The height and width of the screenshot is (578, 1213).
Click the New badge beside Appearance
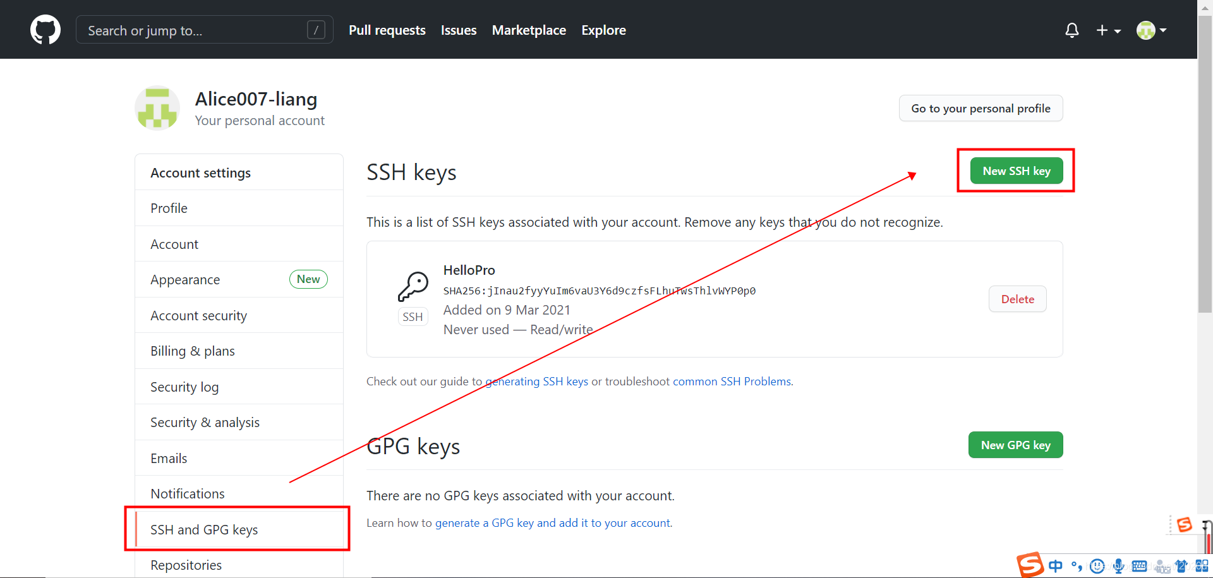[308, 279]
